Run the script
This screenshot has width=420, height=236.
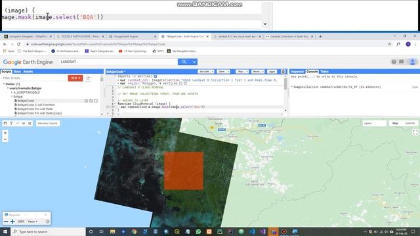(x=240, y=71)
